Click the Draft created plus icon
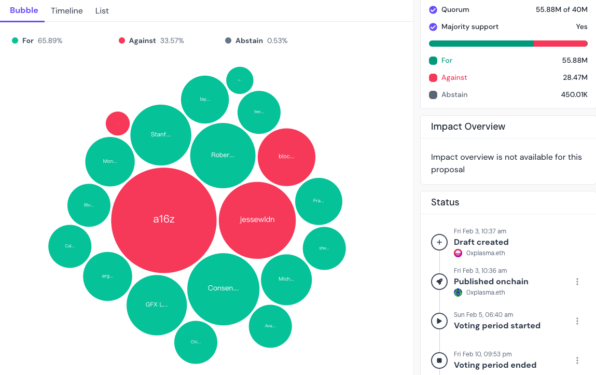The width and height of the screenshot is (596, 375). tap(439, 242)
